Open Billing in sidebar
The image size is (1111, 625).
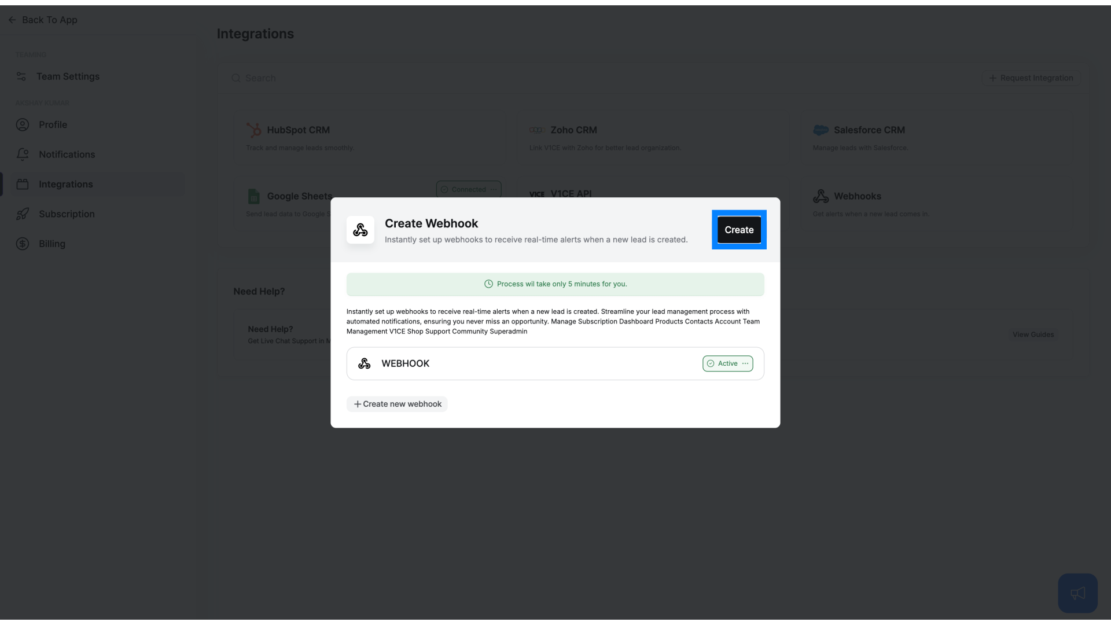point(51,244)
